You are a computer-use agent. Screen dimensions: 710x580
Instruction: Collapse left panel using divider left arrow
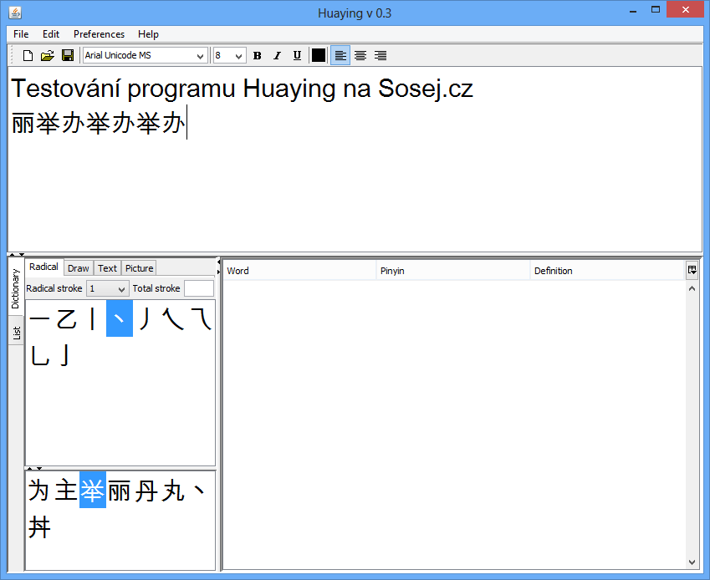click(219, 262)
